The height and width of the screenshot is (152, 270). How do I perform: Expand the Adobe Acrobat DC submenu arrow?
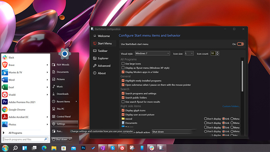[x=47, y=117]
